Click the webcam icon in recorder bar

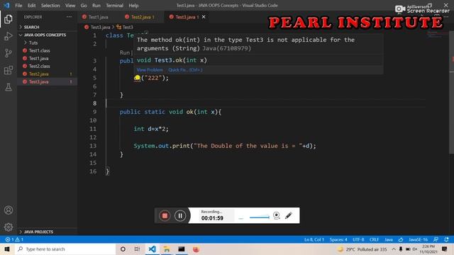(277, 215)
